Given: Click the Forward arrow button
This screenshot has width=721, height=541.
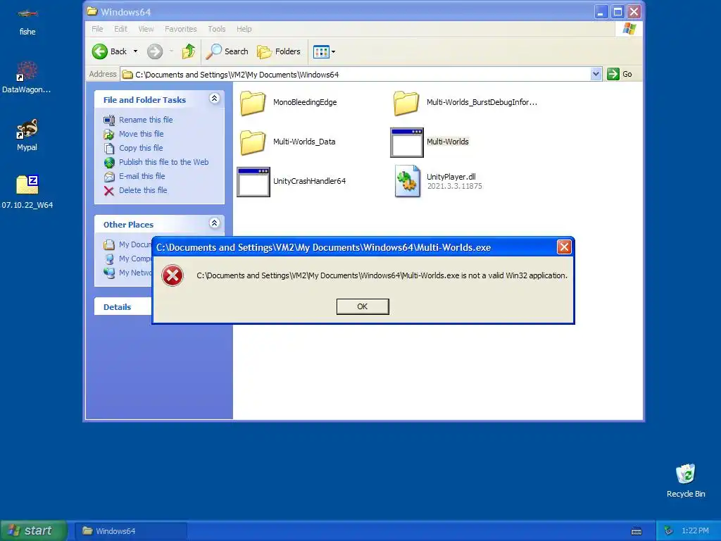Looking at the screenshot, I should tap(155, 51).
